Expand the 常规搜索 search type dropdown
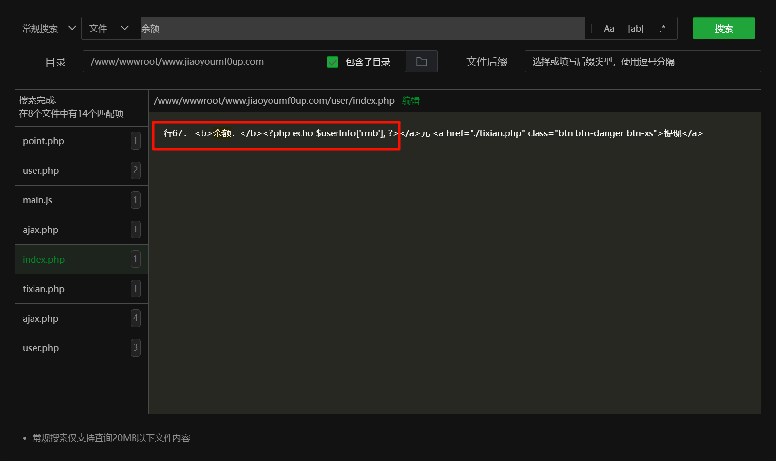 (x=49, y=29)
